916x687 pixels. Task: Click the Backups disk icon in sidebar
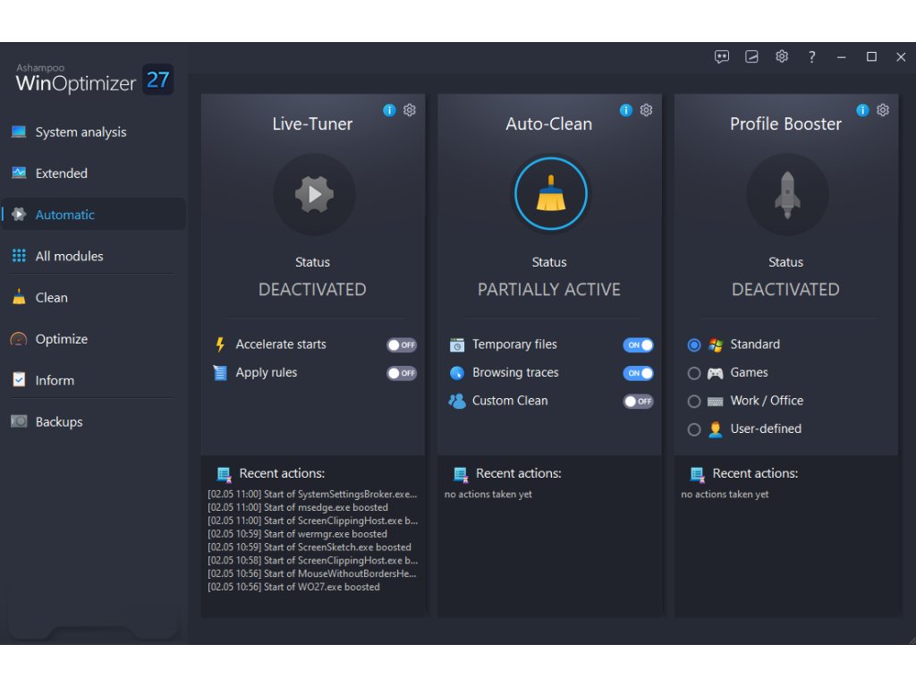(x=19, y=421)
